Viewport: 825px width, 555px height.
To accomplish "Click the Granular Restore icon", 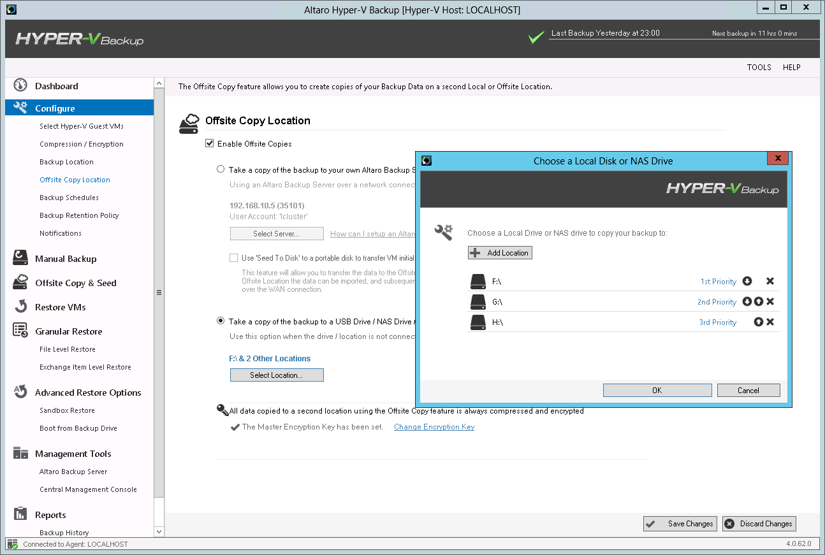I will tap(20, 330).
